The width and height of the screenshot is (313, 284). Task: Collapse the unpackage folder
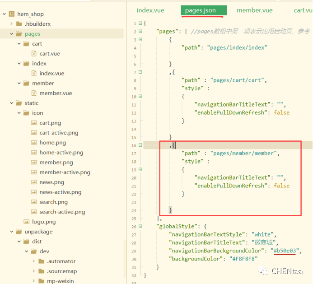coord(11,232)
